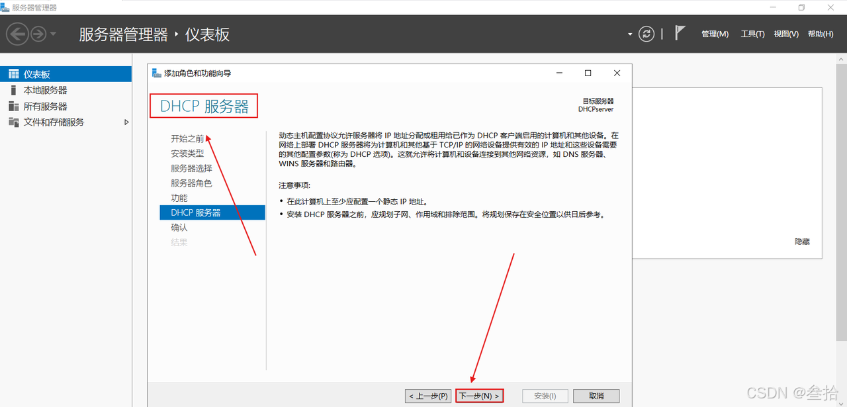
Task: Go to 确认 wizard step
Action: [179, 227]
